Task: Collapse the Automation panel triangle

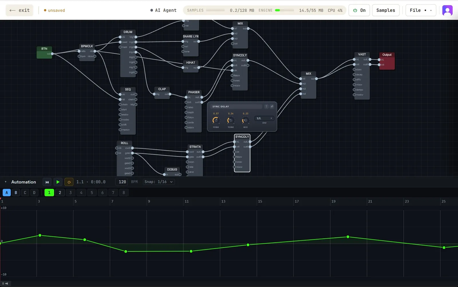Action: (5, 182)
